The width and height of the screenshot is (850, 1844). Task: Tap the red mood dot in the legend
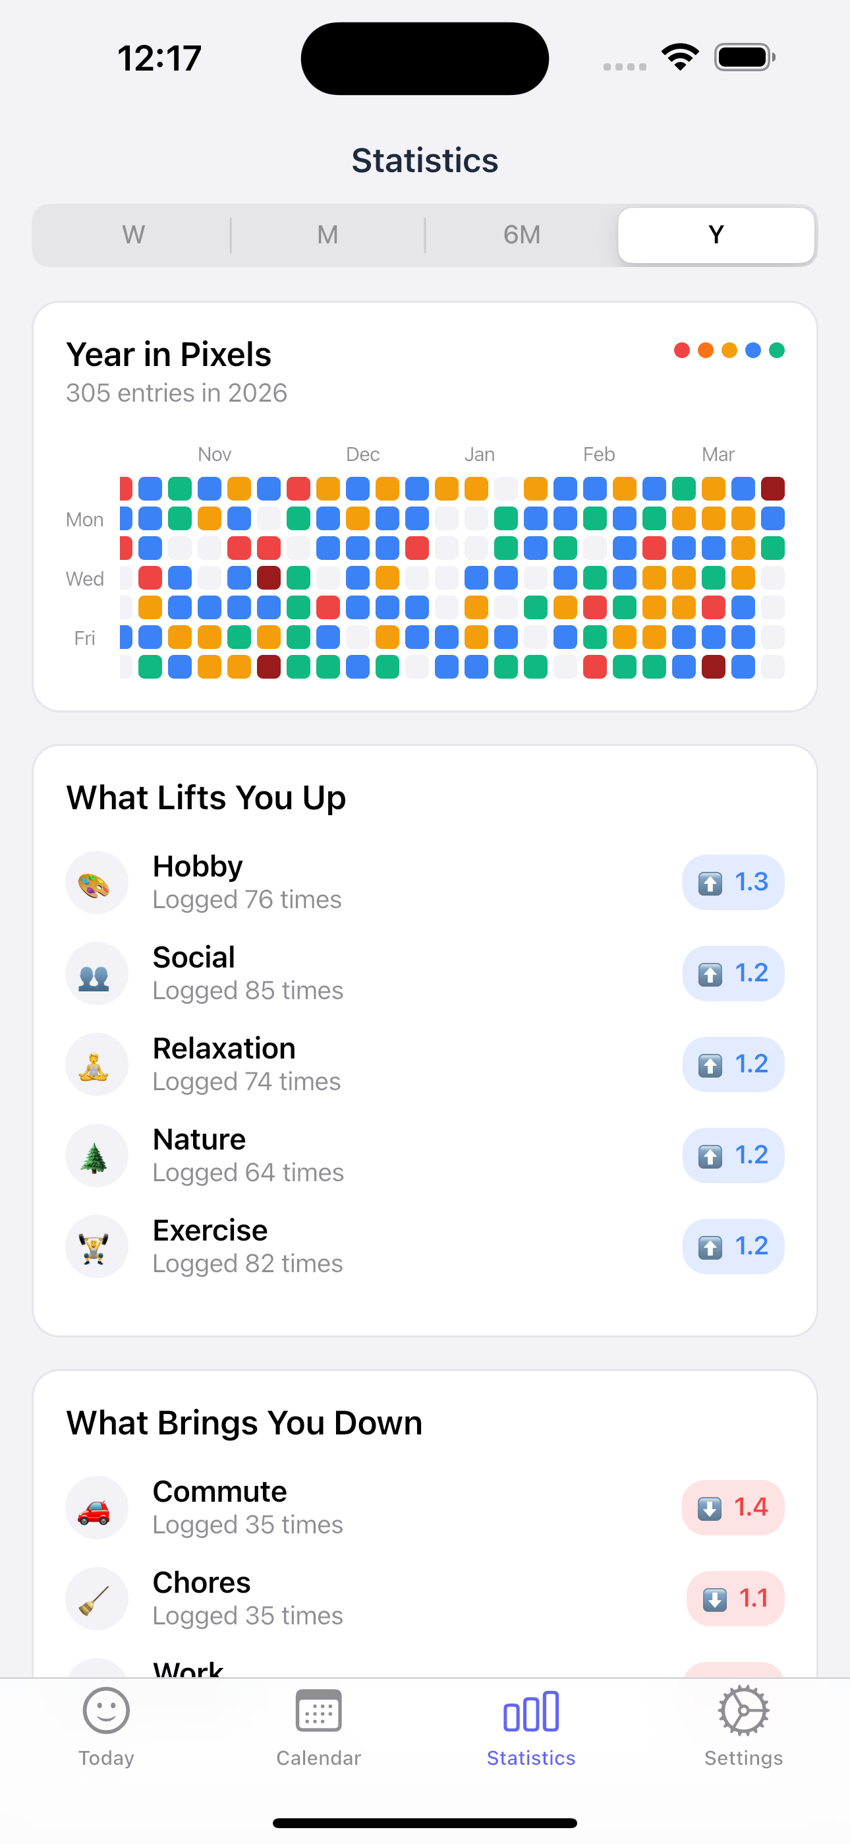(681, 350)
